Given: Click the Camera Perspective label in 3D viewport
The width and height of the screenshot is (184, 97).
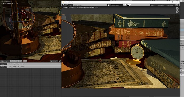Looking at the screenshot, I should (6, 1).
